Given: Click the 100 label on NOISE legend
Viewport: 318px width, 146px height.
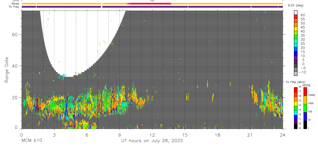Looking at the screenshot, I should [x=310, y=111].
